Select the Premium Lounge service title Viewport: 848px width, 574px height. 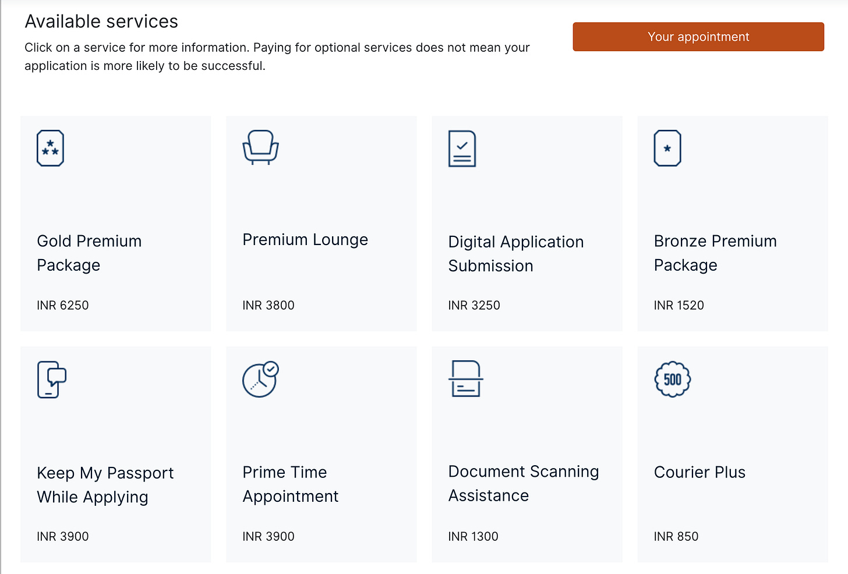[305, 240]
